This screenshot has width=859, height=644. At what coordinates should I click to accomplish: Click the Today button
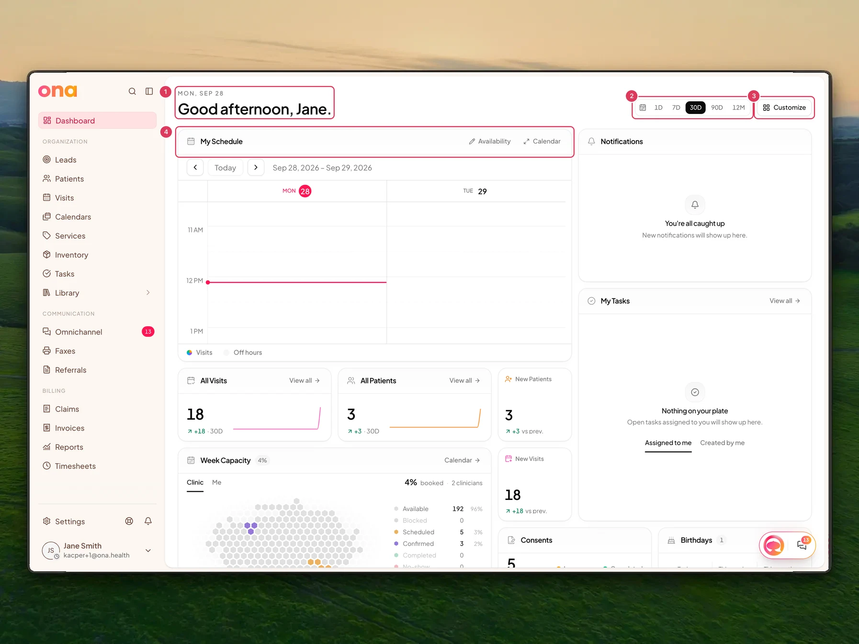click(x=225, y=167)
